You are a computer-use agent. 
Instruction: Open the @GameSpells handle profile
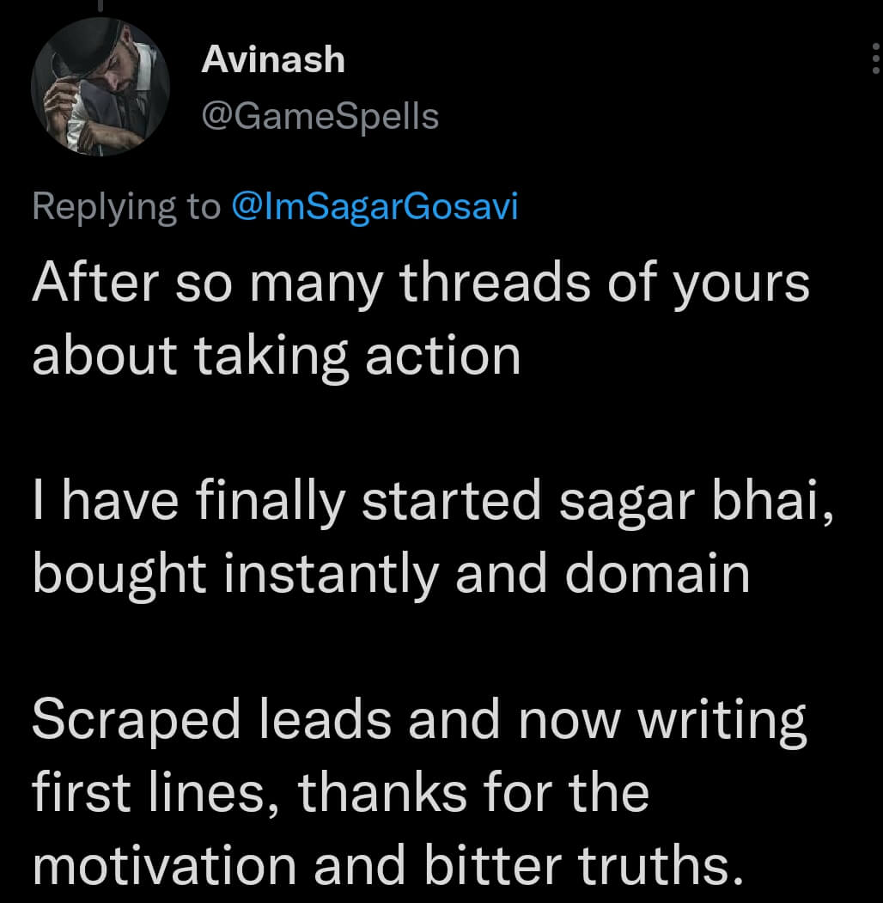320,117
